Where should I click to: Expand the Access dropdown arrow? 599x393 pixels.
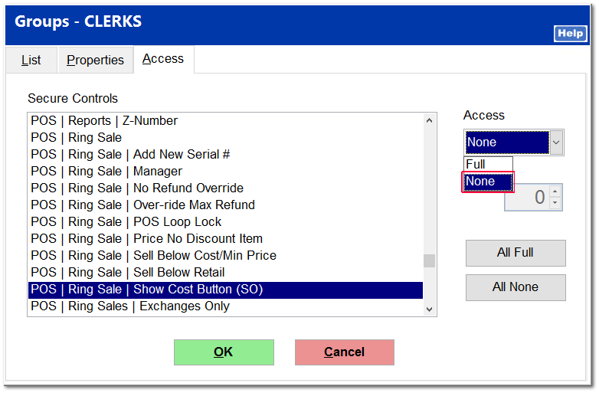[x=557, y=142]
